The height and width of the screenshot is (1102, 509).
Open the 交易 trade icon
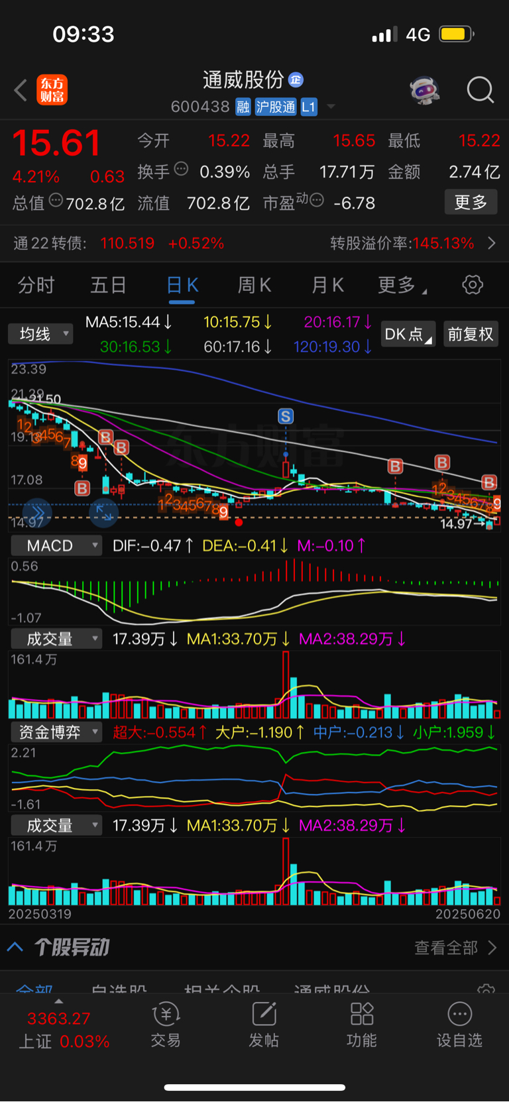[166, 1024]
